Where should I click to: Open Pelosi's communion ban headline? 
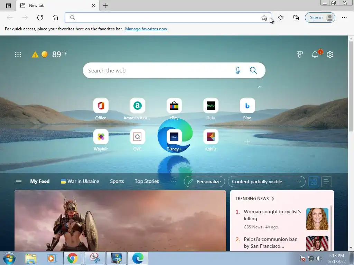(x=270, y=243)
